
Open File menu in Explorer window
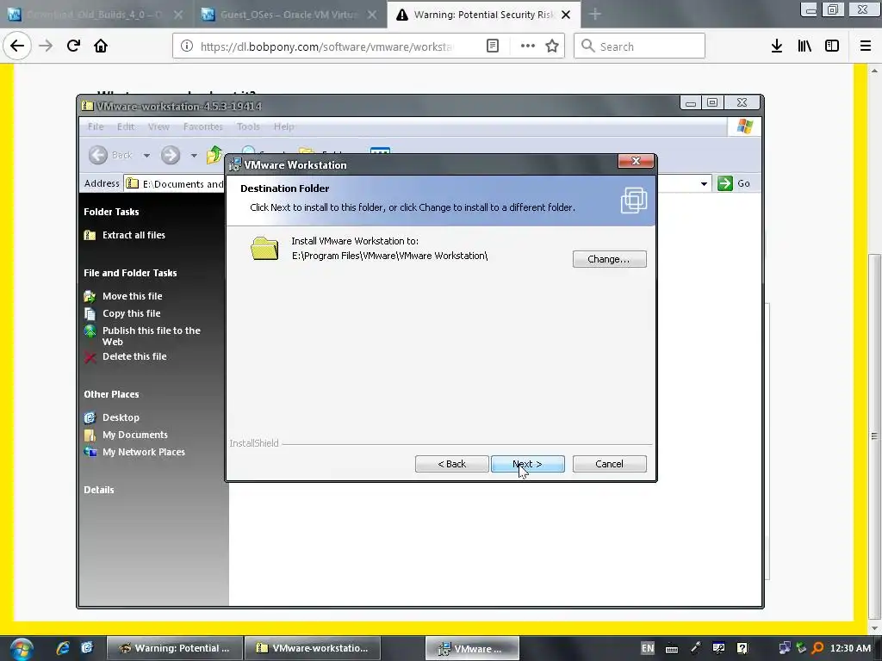point(96,127)
